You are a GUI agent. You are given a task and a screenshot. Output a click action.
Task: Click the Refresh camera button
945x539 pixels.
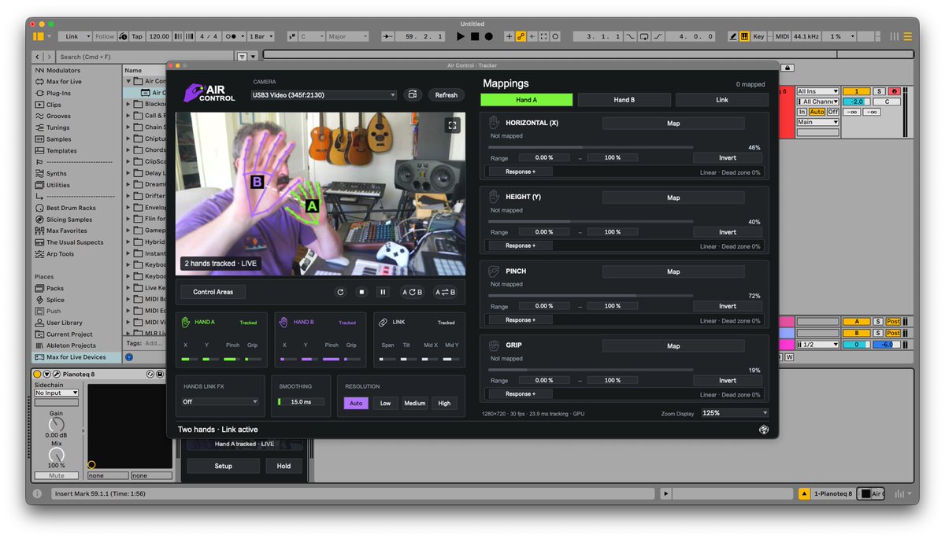click(447, 95)
